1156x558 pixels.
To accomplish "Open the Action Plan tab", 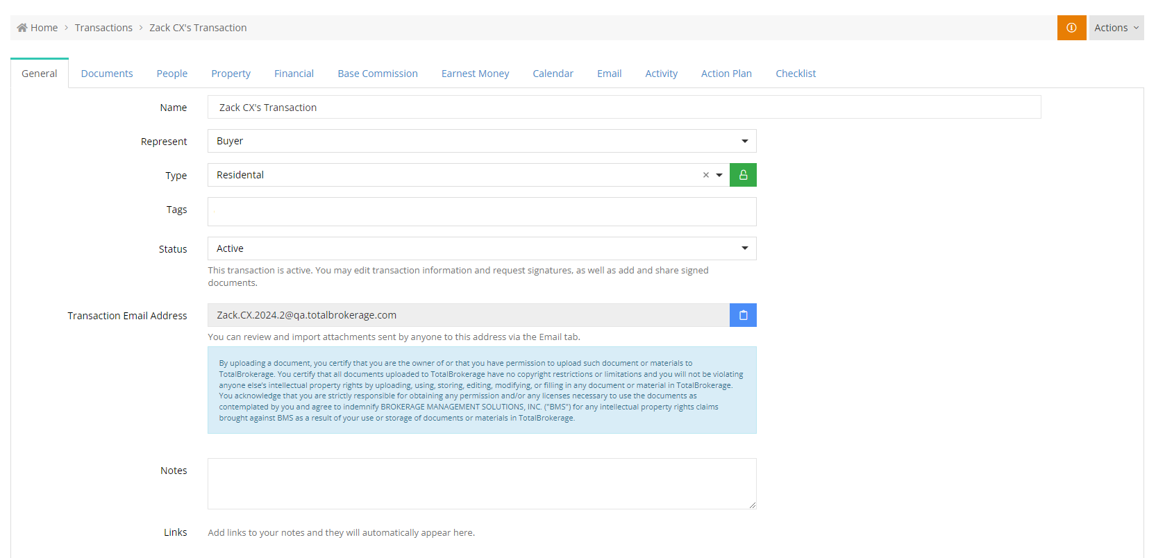I will coord(726,74).
